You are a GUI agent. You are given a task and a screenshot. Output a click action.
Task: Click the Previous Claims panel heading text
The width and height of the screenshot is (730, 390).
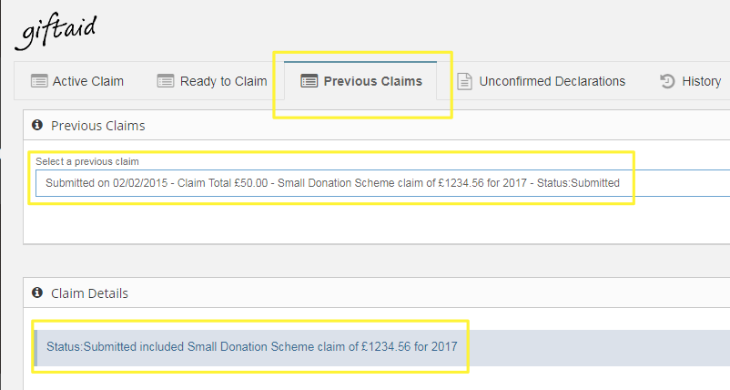[97, 126]
